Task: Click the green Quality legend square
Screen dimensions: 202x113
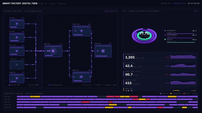Action: click(165, 39)
